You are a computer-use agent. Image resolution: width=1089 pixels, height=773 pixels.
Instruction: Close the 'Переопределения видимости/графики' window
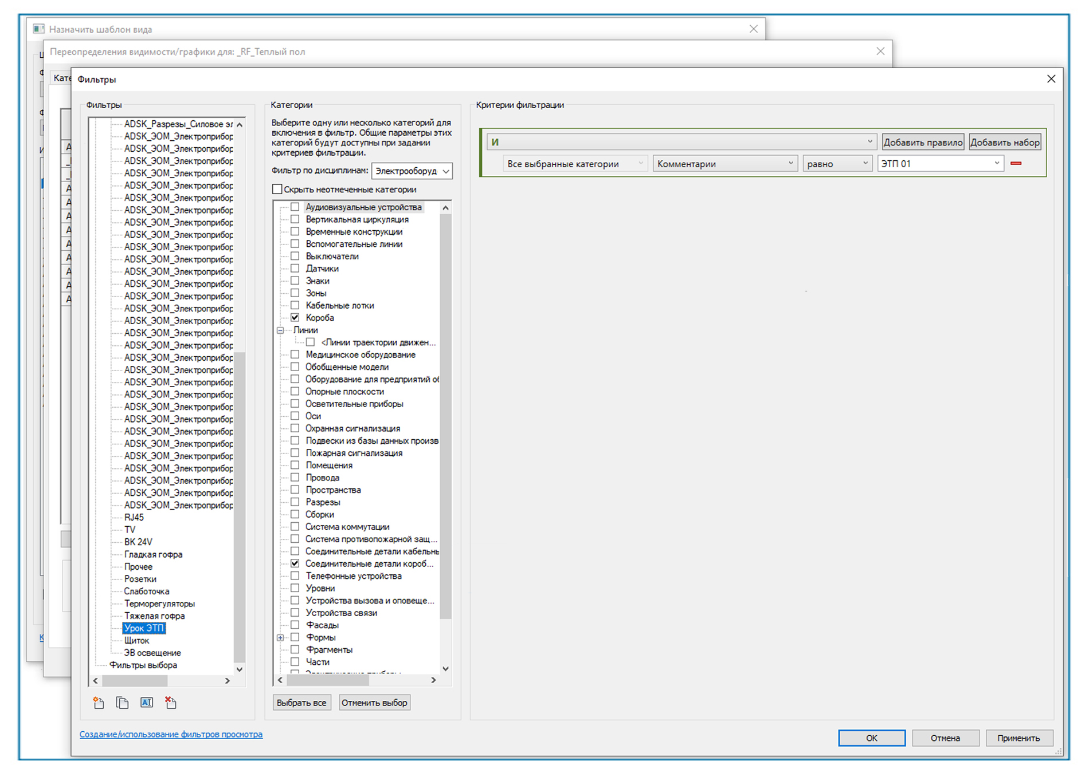click(880, 52)
